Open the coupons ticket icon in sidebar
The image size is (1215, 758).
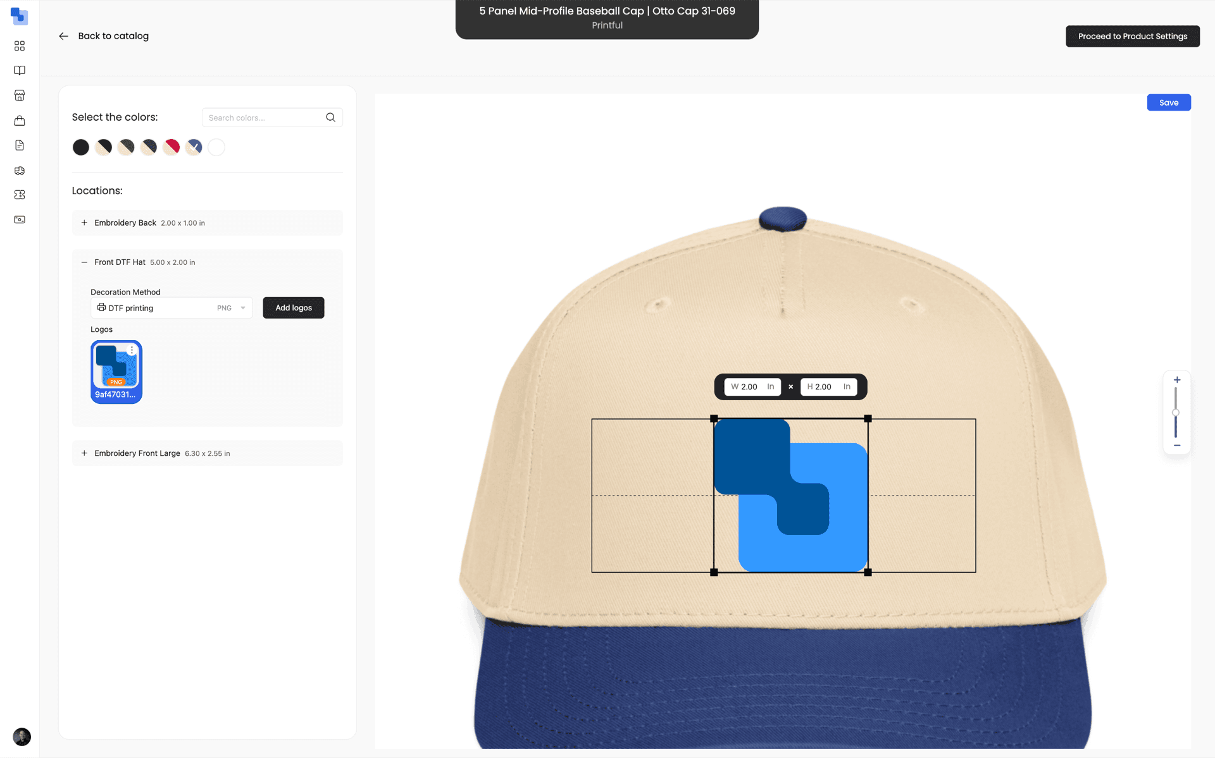(x=20, y=194)
